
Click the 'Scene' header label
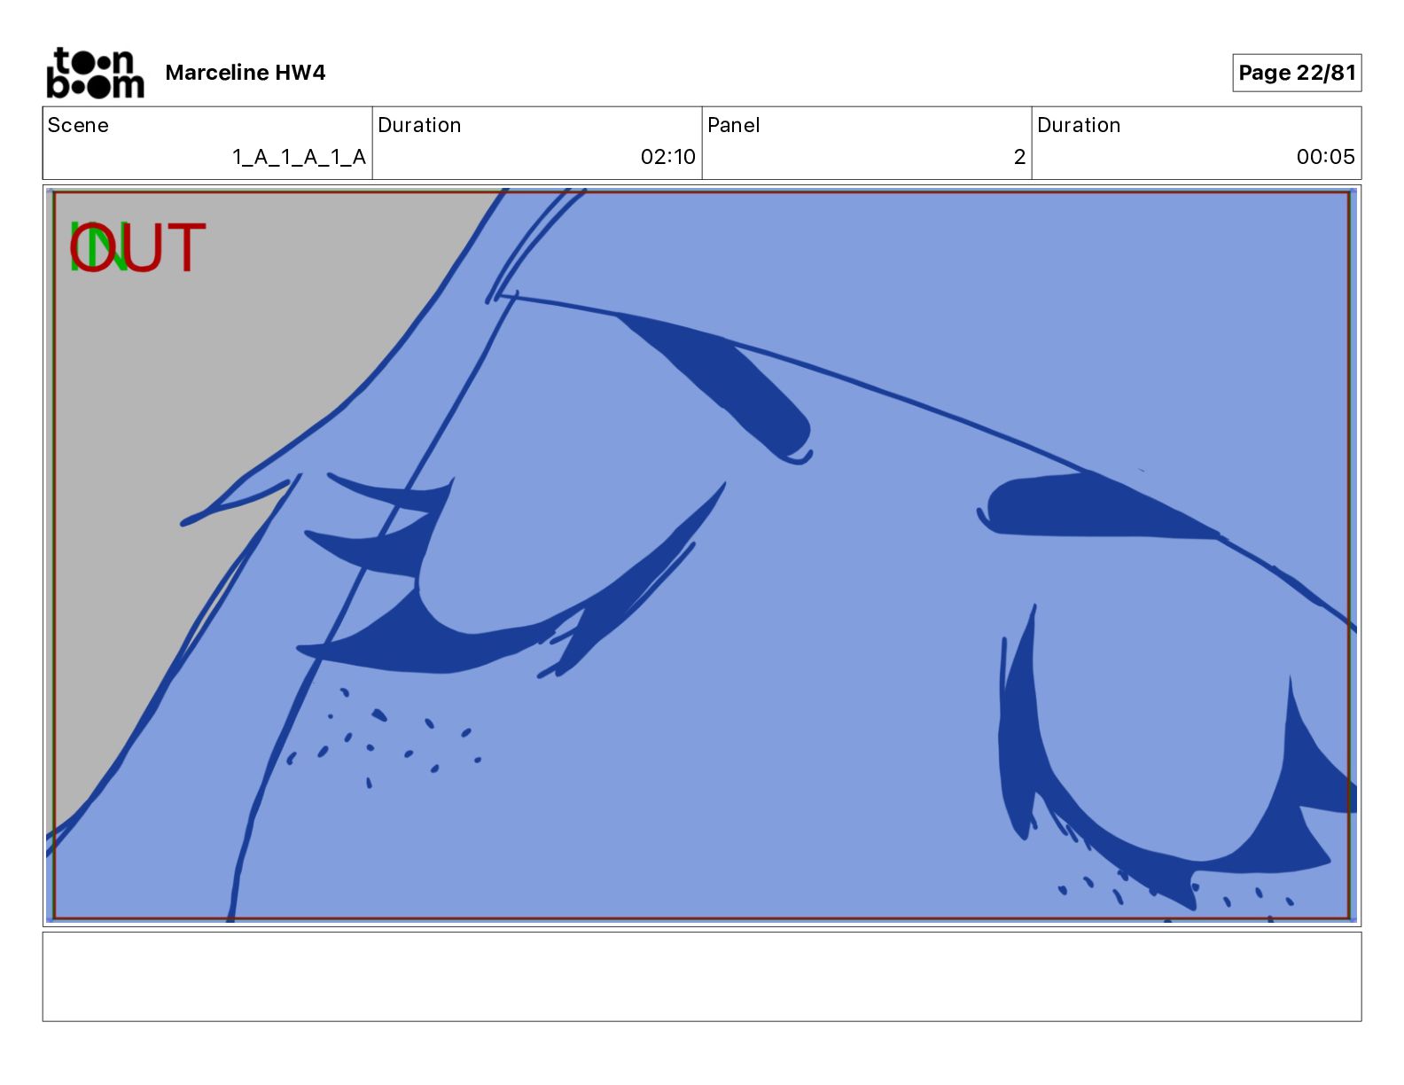point(78,125)
